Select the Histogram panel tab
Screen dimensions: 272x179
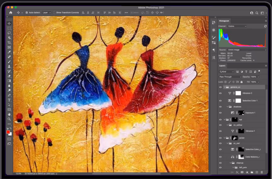coord(224,21)
